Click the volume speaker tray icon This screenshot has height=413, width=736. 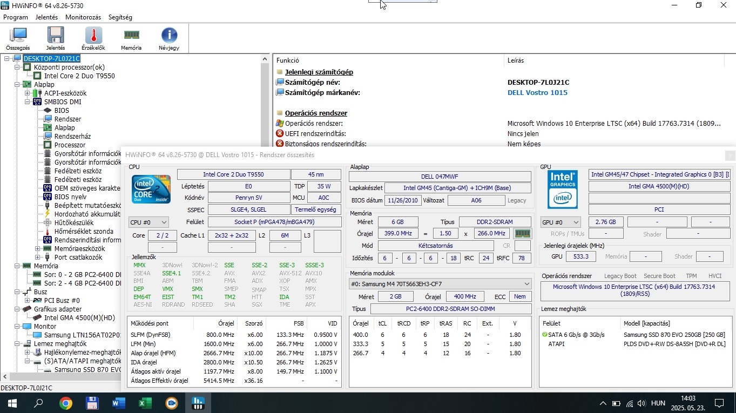[642, 403]
